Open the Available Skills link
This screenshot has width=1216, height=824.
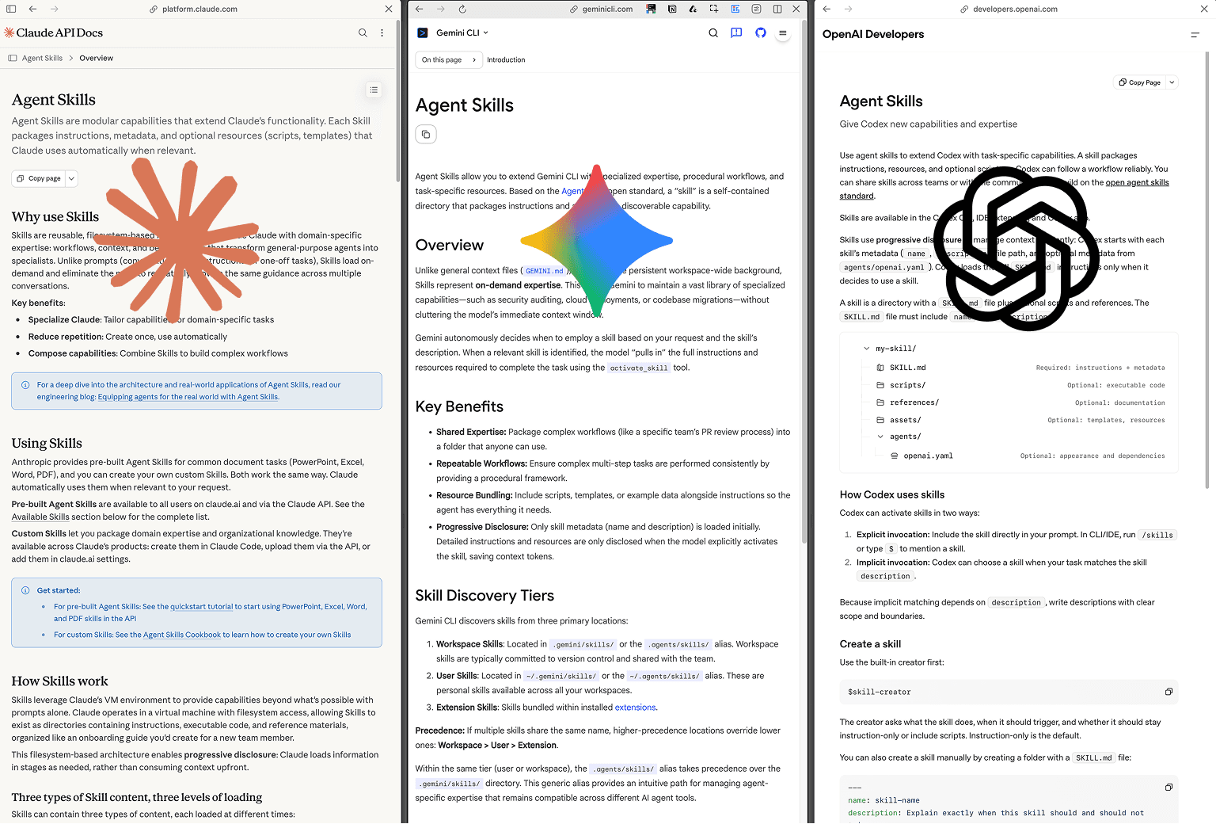pyautogui.click(x=40, y=517)
